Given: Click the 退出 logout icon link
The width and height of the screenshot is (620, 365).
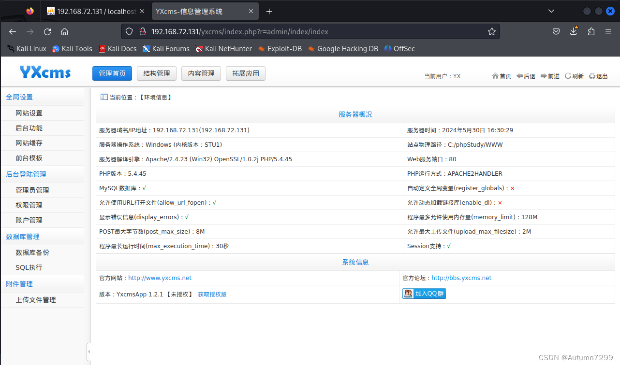Looking at the screenshot, I should point(598,76).
